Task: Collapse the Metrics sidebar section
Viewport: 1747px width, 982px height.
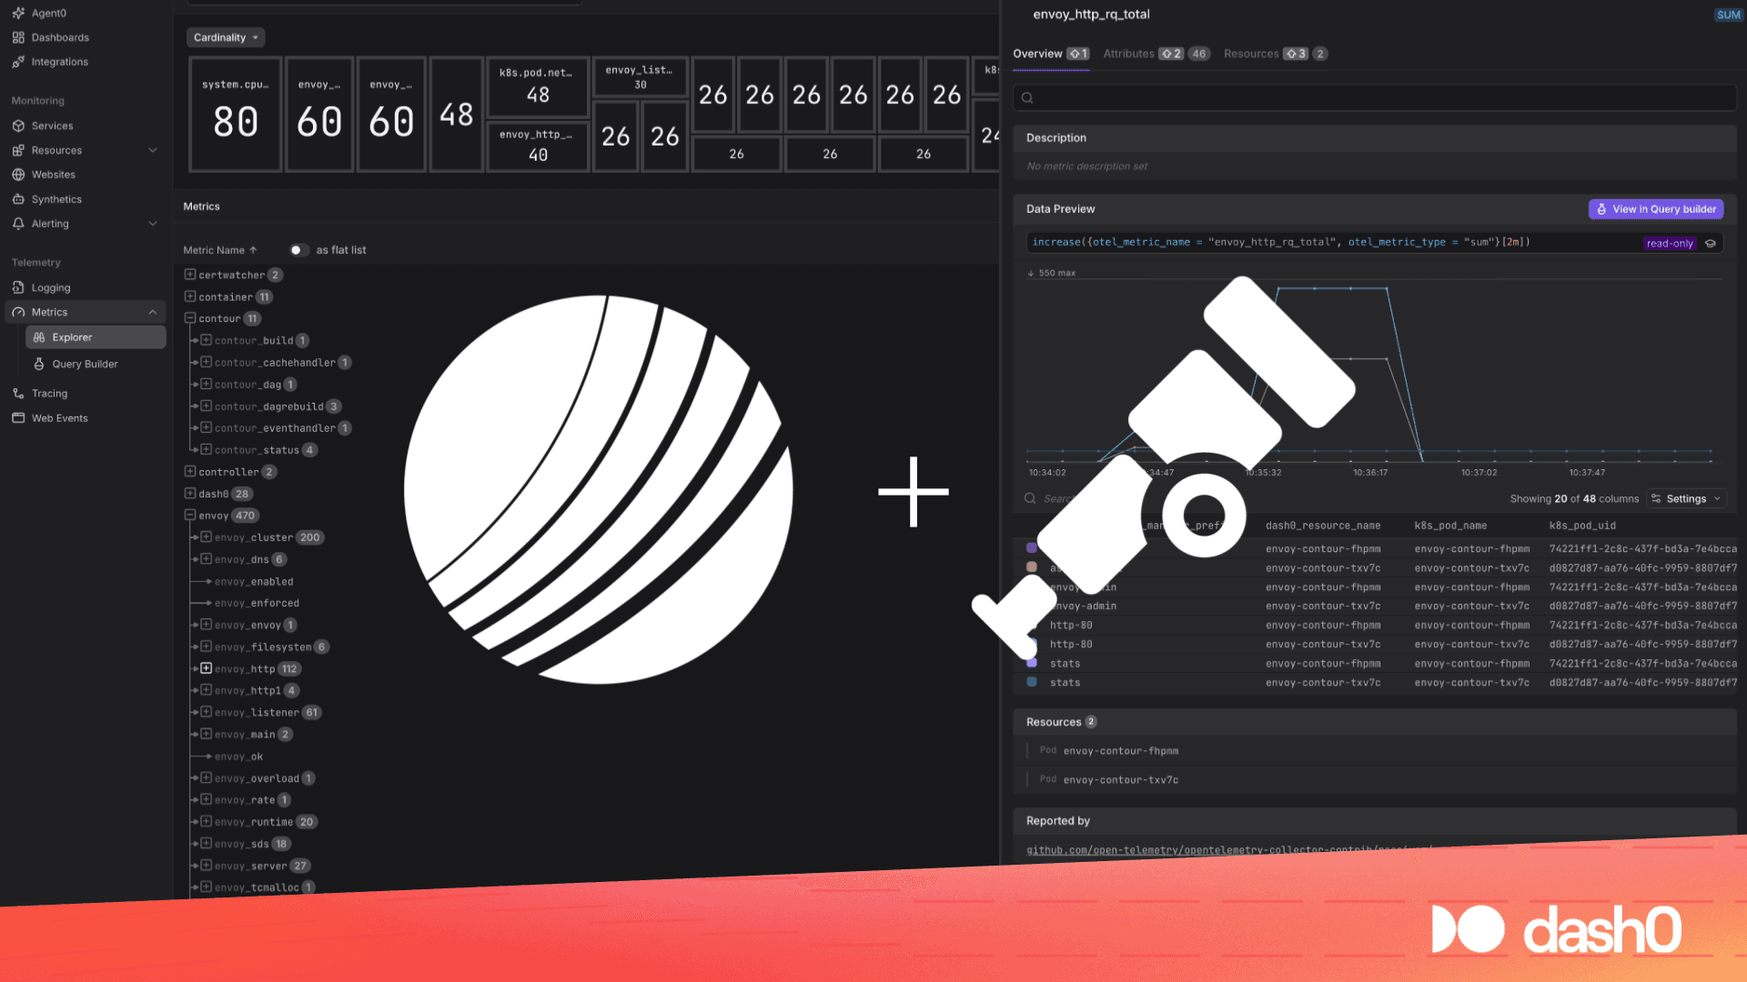Action: pos(153,312)
